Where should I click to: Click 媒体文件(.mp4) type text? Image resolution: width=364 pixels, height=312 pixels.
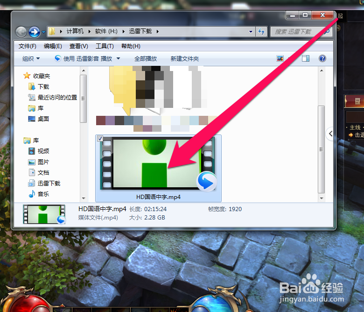(x=98, y=218)
